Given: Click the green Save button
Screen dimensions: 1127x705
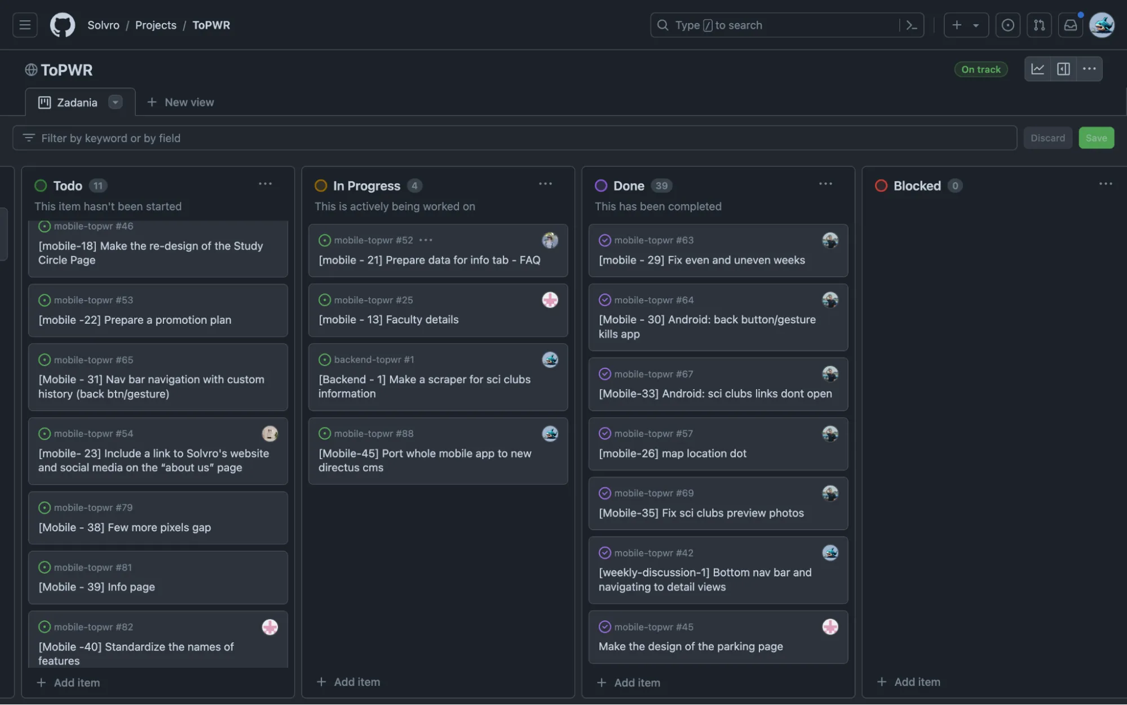Looking at the screenshot, I should tap(1095, 138).
